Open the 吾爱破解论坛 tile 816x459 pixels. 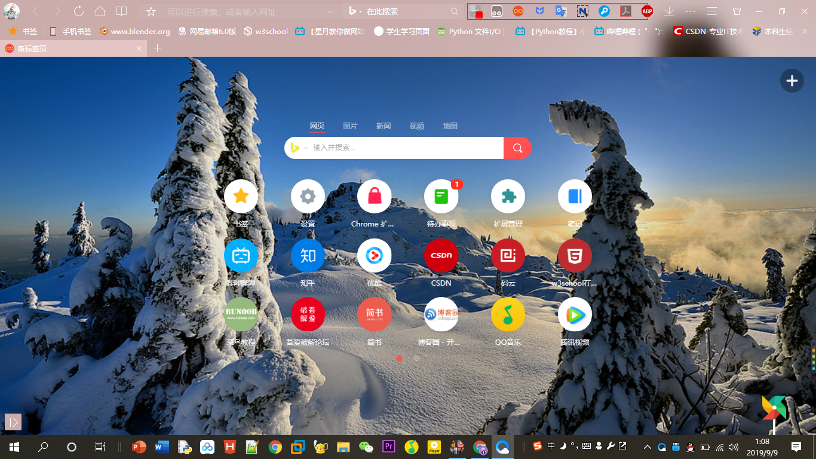[308, 314]
